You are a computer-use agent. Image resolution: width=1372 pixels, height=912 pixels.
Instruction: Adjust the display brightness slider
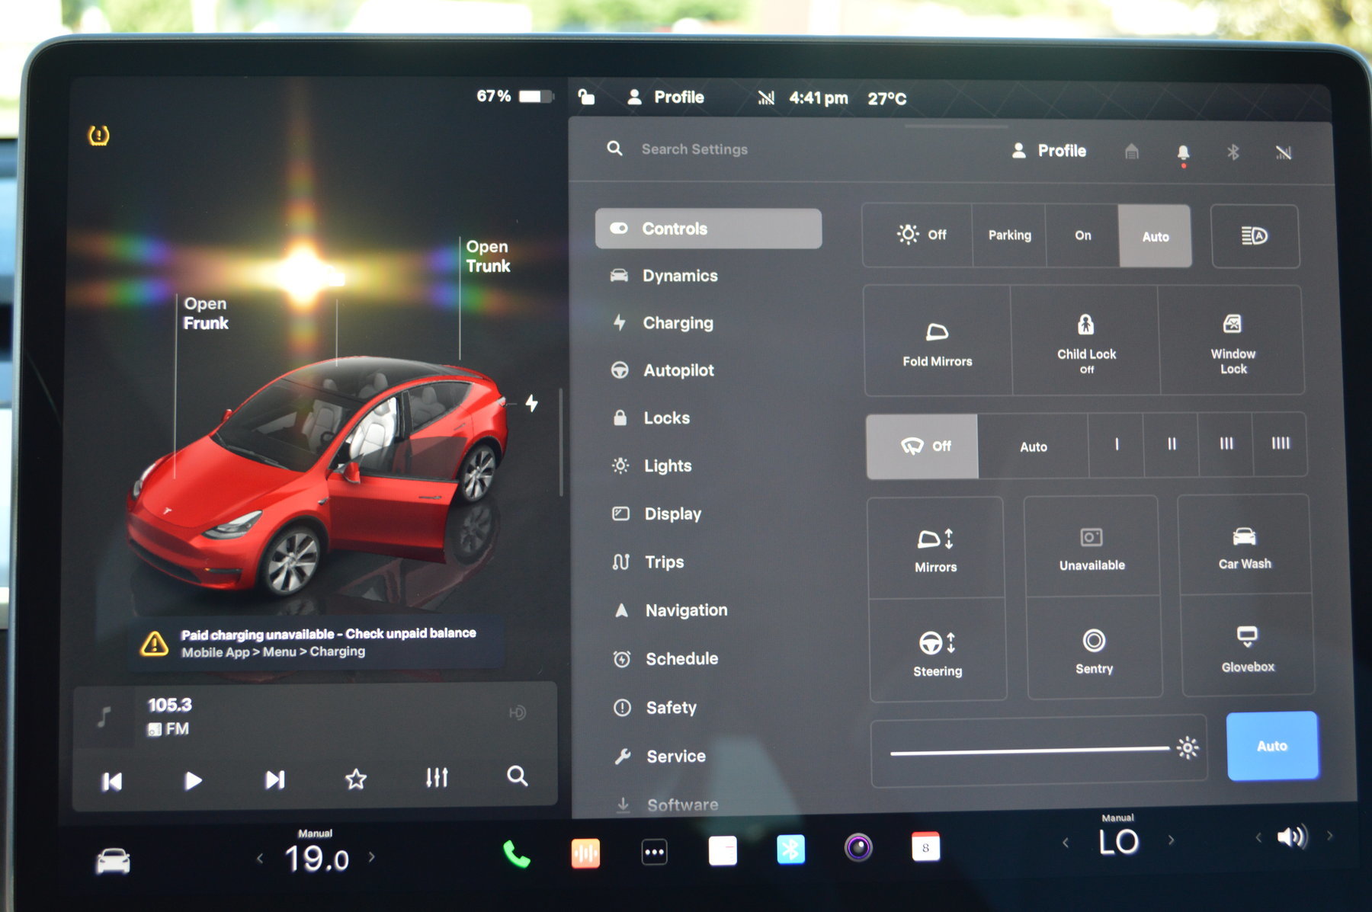click(1029, 751)
